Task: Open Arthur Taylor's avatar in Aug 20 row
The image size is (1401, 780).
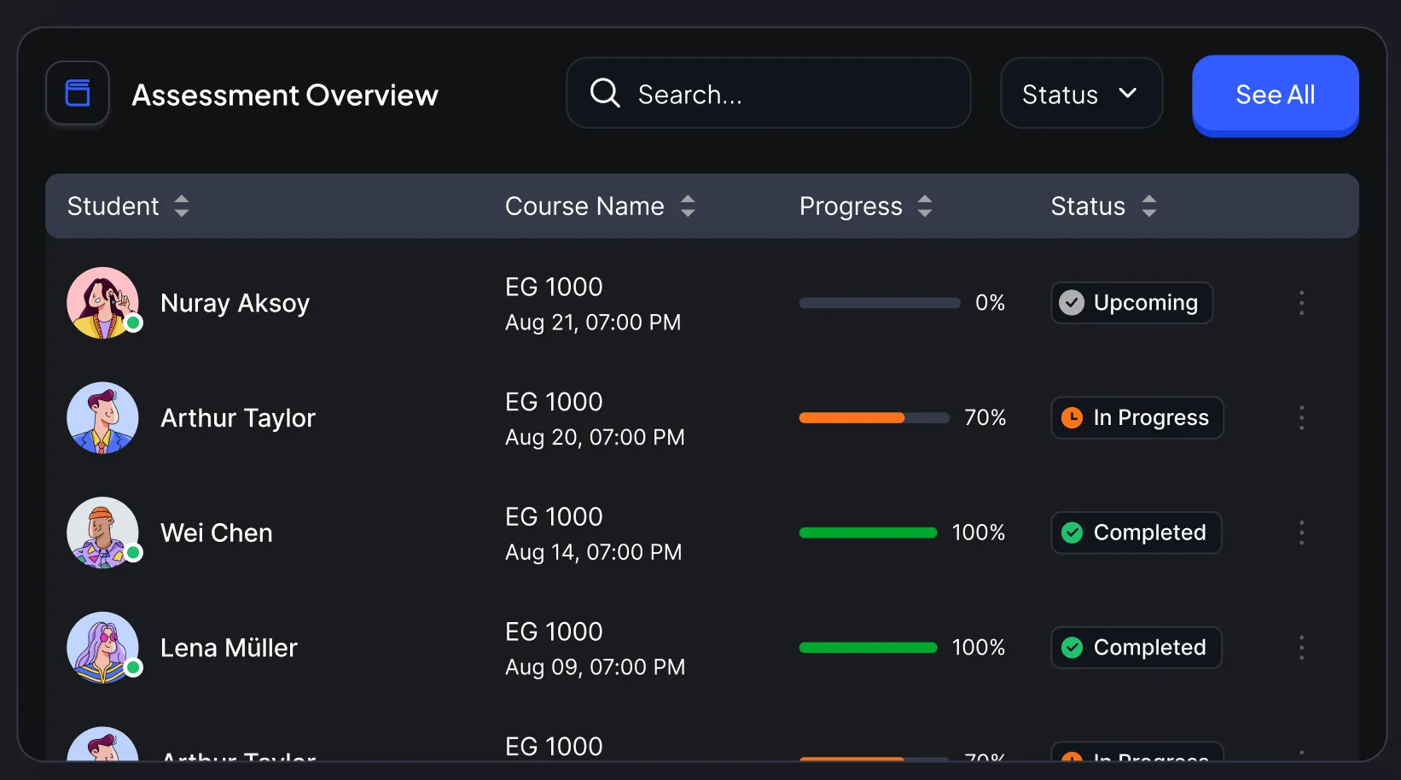Action: click(103, 417)
